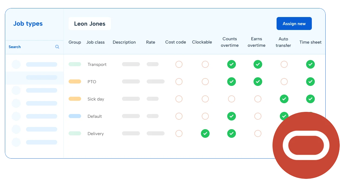Enable Auto transfer for PTO row
The height and width of the screenshot is (184, 343).
pyautogui.click(x=284, y=82)
